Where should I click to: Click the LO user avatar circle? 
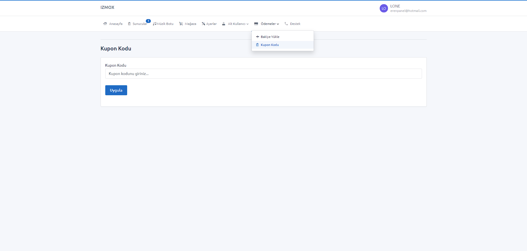point(384,8)
